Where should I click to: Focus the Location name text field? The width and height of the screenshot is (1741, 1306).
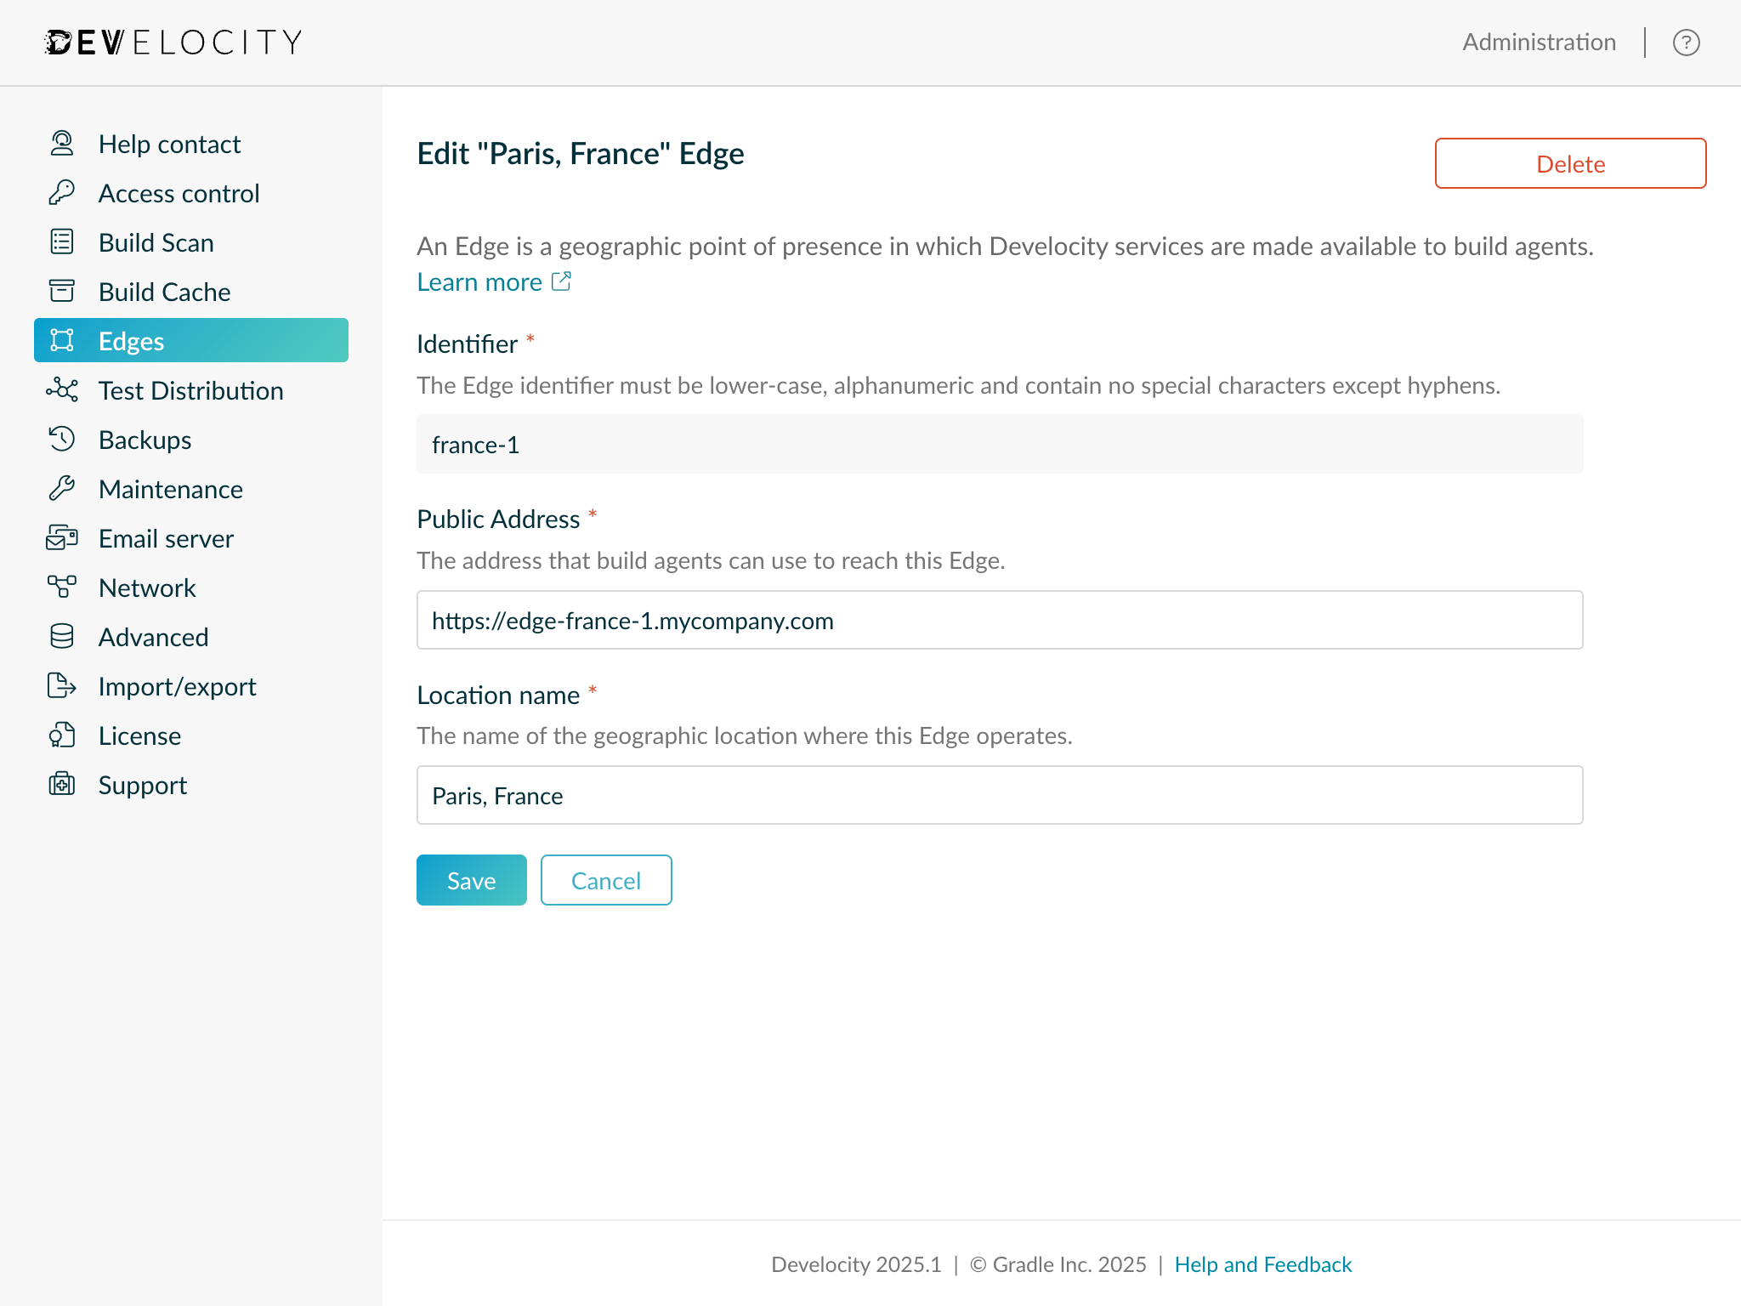pyautogui.click(x=999, y=795)
